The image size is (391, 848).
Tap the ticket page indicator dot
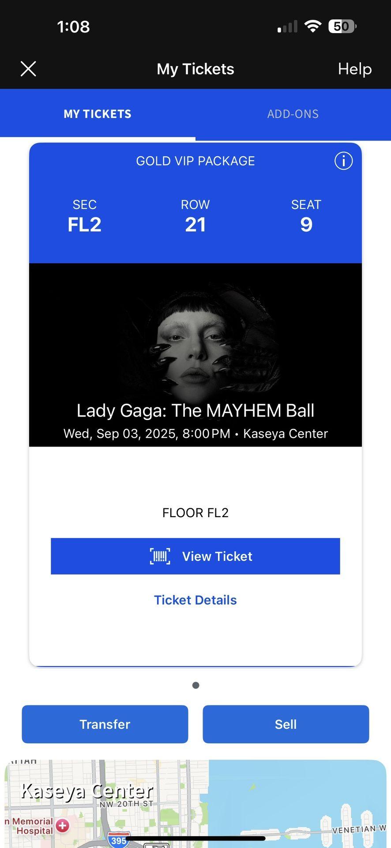point(196,685)
